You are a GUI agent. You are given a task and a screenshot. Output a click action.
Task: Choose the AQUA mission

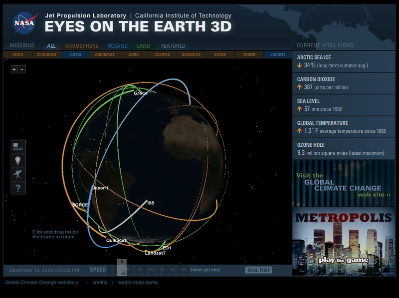[x=18, y=55]
